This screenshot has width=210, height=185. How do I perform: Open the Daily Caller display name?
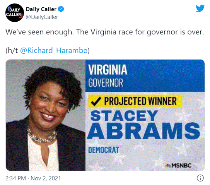click(41, 9)
